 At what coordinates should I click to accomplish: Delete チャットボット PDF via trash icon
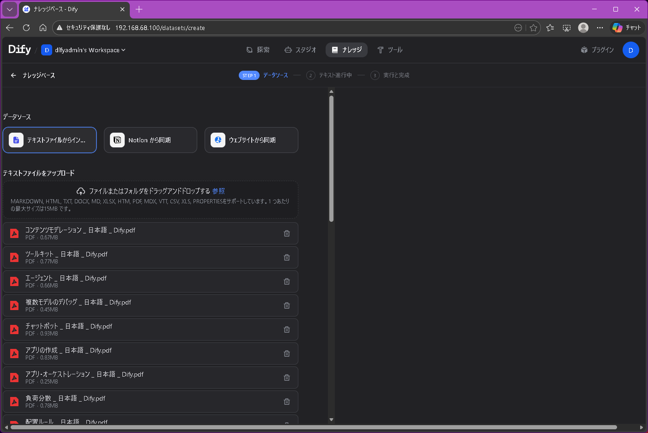click(x=287, y=329)
